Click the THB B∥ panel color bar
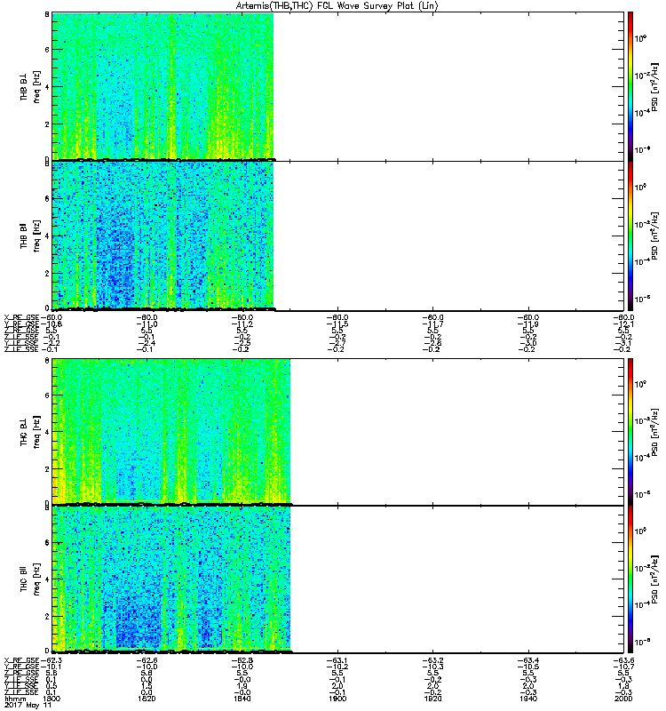 coord(630,236)
